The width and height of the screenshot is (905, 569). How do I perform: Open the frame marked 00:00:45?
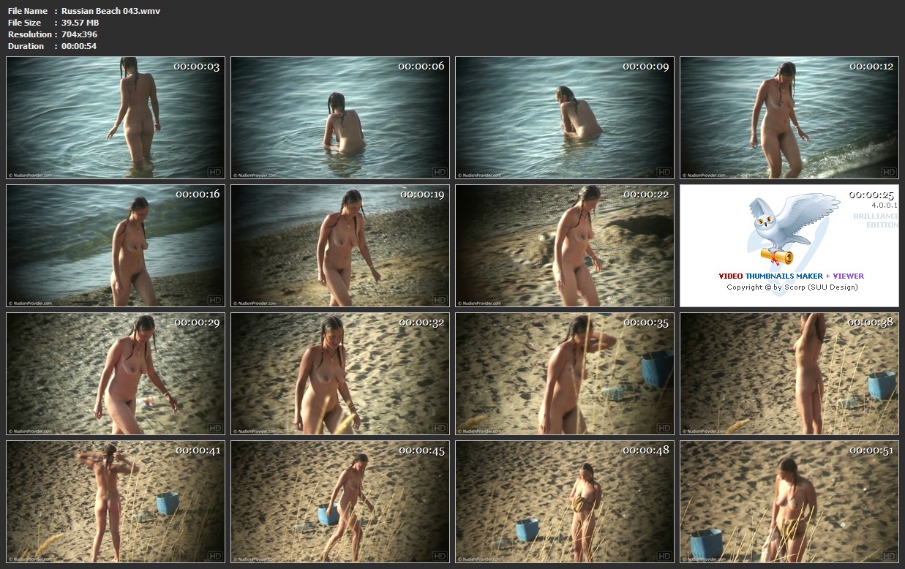click(340, 502)
